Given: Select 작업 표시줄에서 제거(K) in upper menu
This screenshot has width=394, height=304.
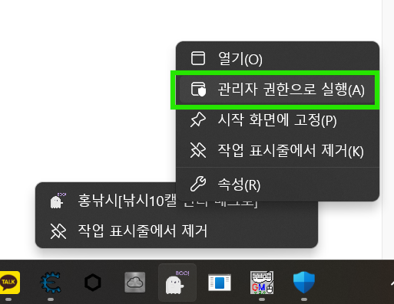Looking at the screenshot, I should (277, 150).
